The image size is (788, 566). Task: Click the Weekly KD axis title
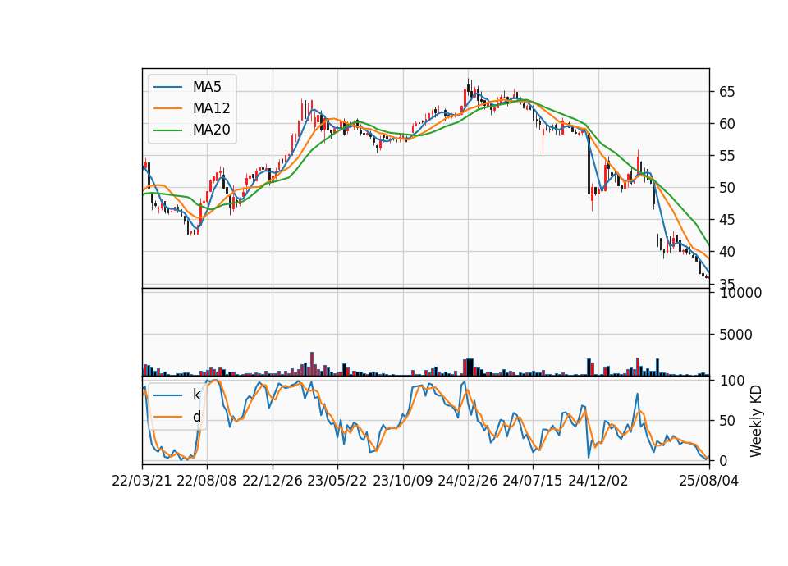click(x=756, y=421)
